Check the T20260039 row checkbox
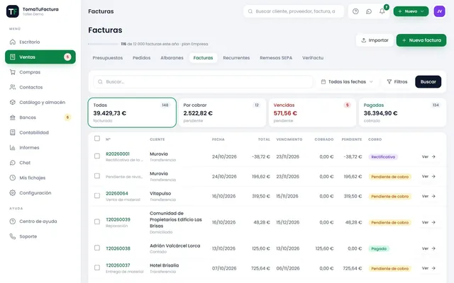Viewport: 454px width, 283px height. (97, 221)
